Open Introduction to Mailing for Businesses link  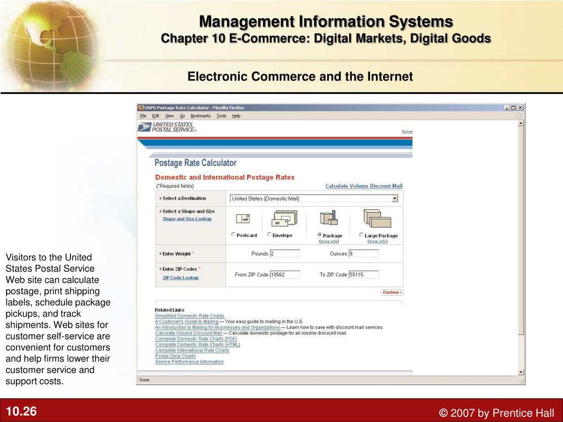pos(217,327)
